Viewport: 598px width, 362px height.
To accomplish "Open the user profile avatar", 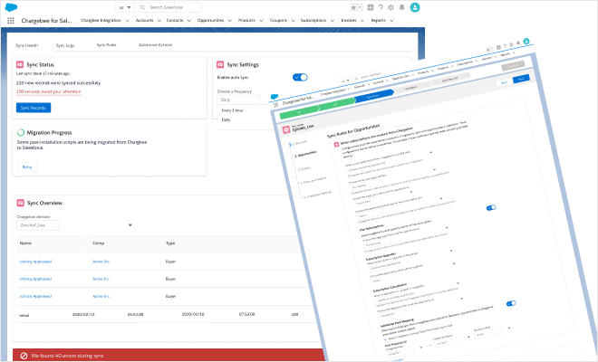I will click(415, 7).
